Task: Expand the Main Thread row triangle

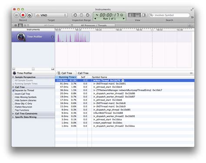Action: [x=94, y=81]
